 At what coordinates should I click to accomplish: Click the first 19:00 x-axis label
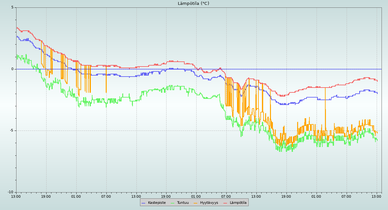coord(46,196)
